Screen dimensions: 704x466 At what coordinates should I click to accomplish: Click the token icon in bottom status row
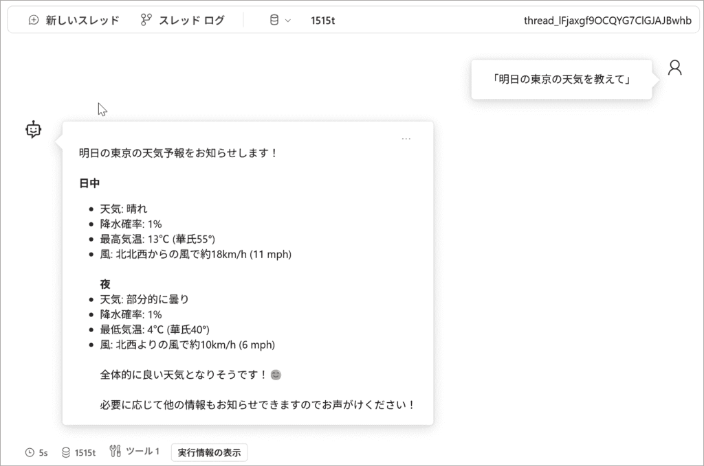click(66, 452)
